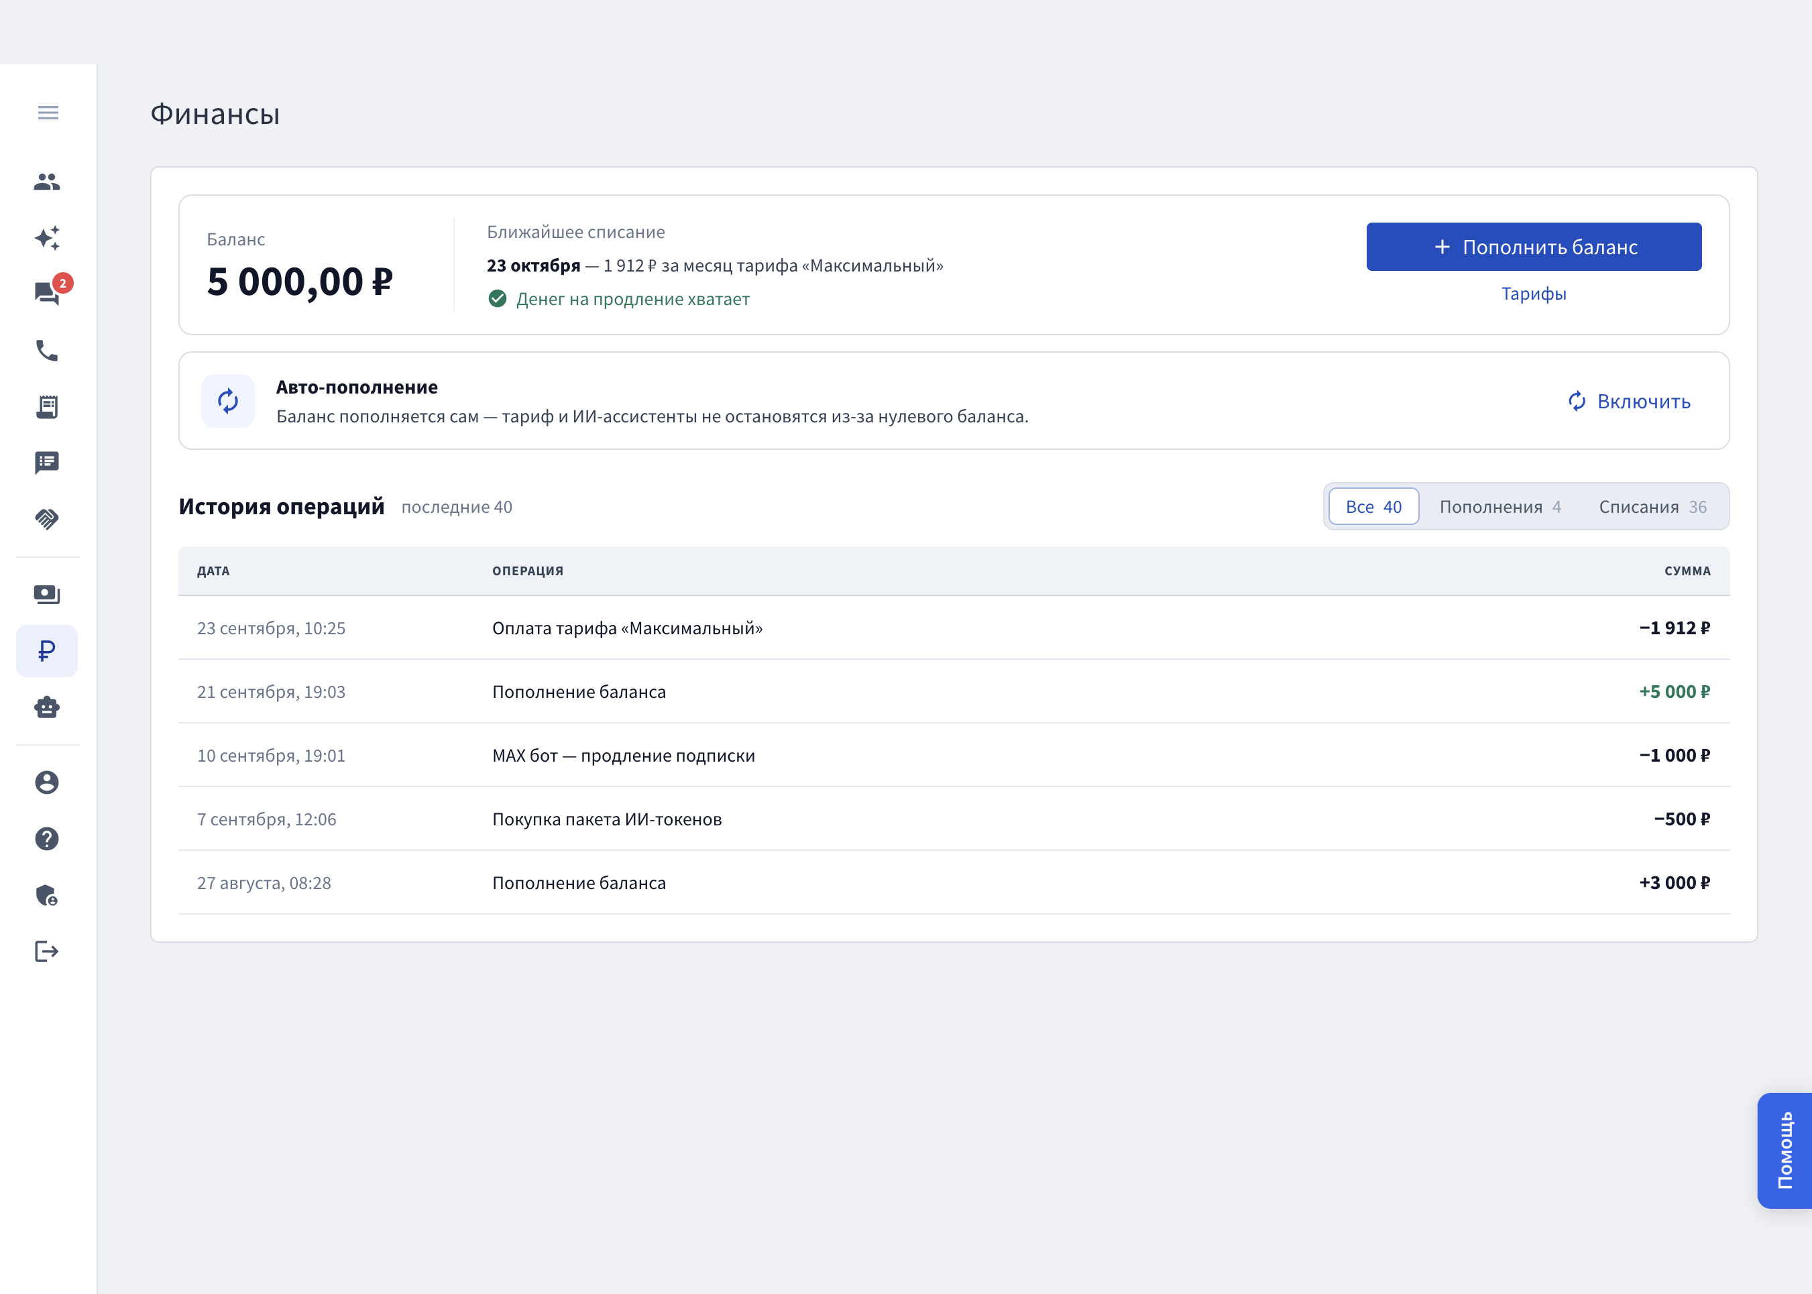Click the 27 августа, 08:28 date
The height and width of the screenshot is (1294, 1812).
264,883
